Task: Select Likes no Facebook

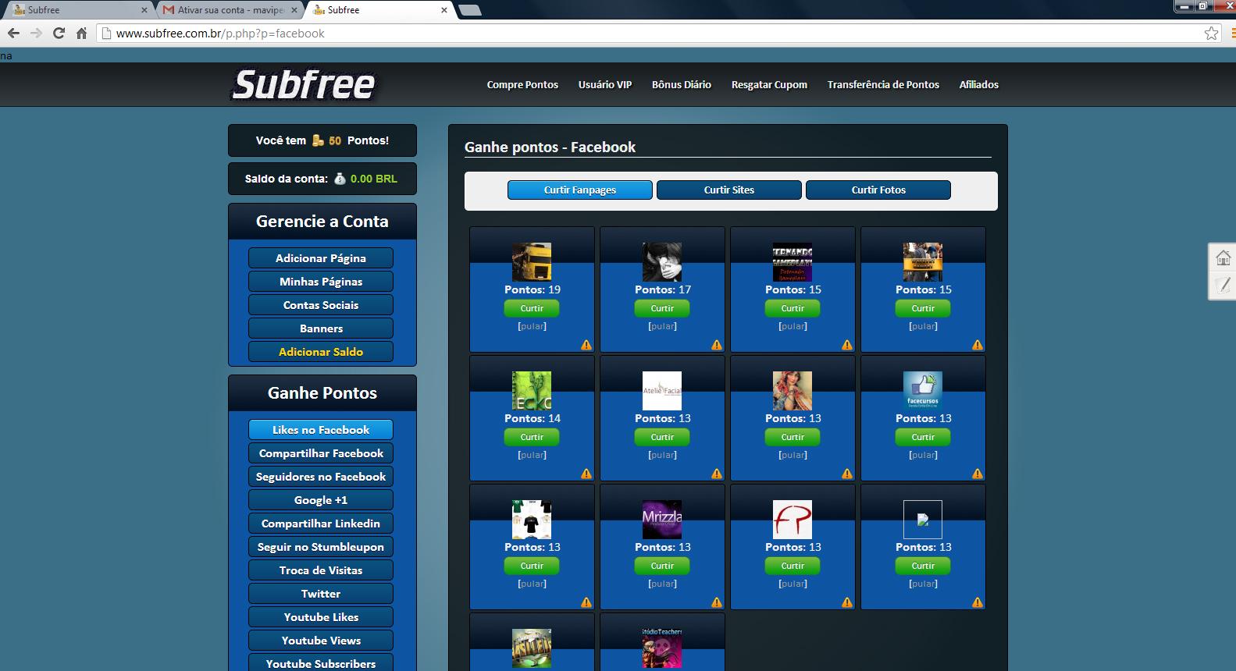Action: point(321,430)
